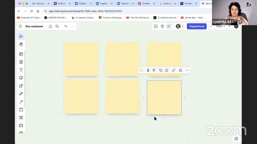Pick the sticky note tool
The height and width of the screenshot is (144, 257).
tap(21, 78)
